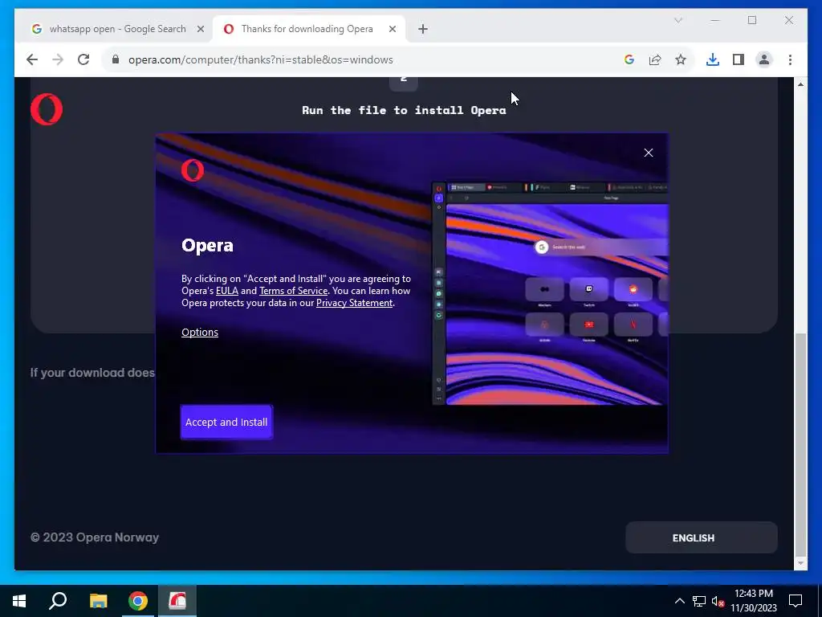The width and height of the screenshot is (822, 617).
Task: Click the Google icon in address bar
Action: [x=629, y=59]
